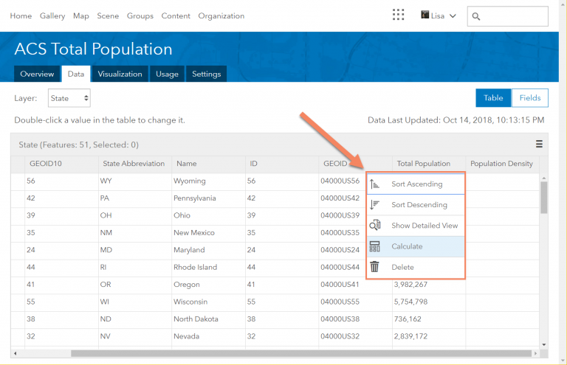Switch to the Settings tab
This screenshot has width=567, height=365.
coord(206,74)
